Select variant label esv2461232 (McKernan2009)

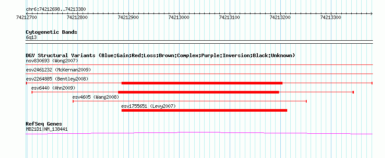tap(58, 70)
